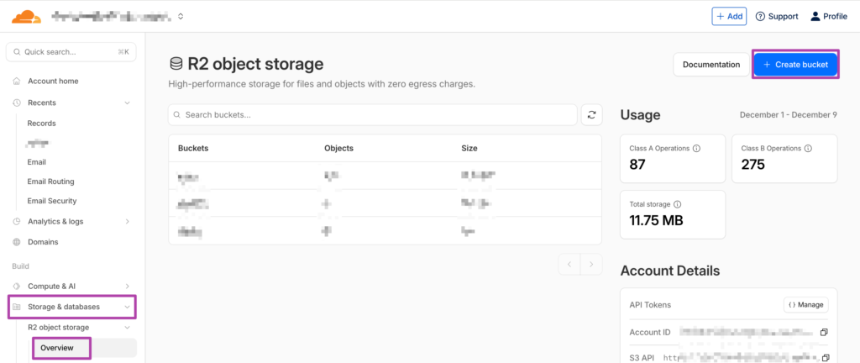Viewport: 860px width, 363px height.
Task: Open Records from Recents
Action: [x=42, y=124]
